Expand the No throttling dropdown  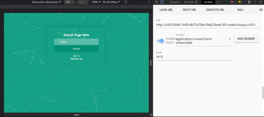(x=111, y=2)
